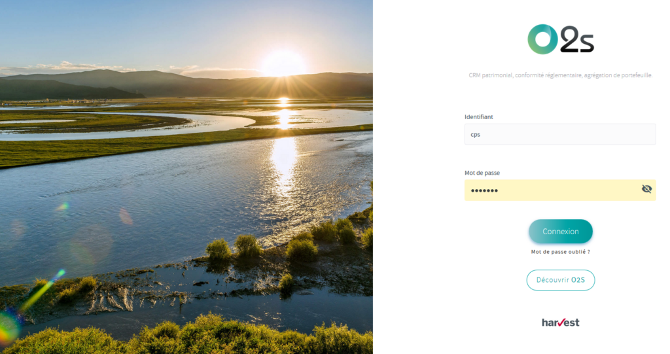Focus the Identifiant field containing cps
This screenshot has width=670, height=354.
[560, 134]
